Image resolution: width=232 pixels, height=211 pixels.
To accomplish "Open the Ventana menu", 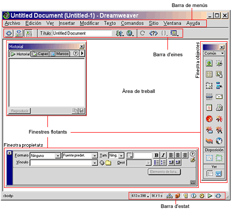I will pyautogui.click(x=172, y=23).
